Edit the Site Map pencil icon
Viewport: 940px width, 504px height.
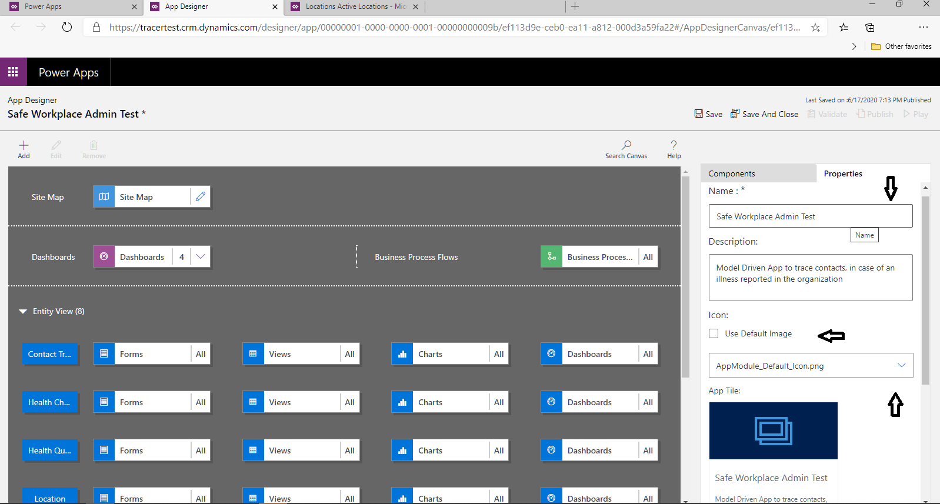[x=201, y=196]
